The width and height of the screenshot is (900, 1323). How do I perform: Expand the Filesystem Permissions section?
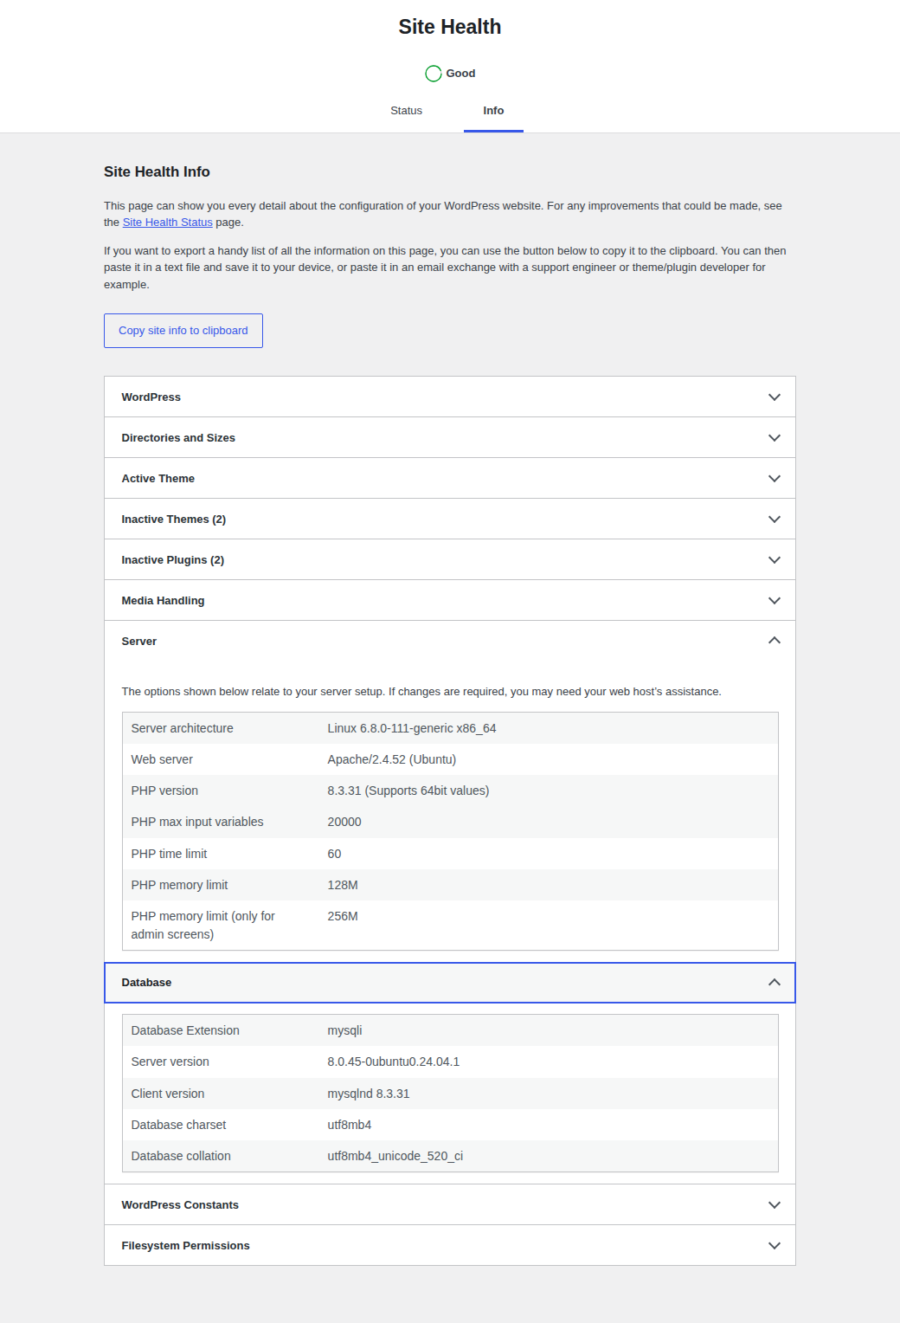click(450, 1246)
